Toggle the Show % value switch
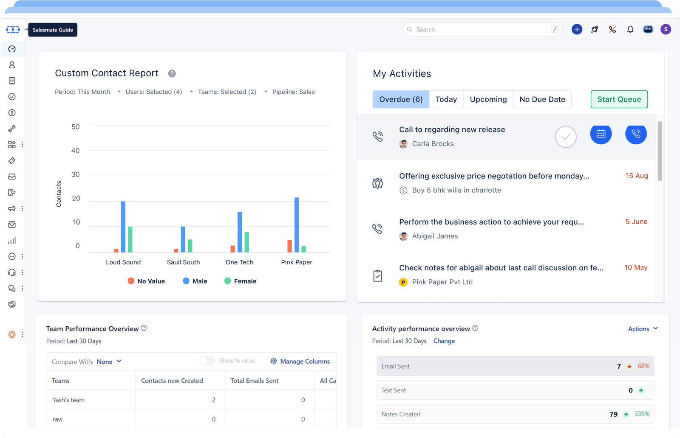680x438 pixels. tap(207, 361)
